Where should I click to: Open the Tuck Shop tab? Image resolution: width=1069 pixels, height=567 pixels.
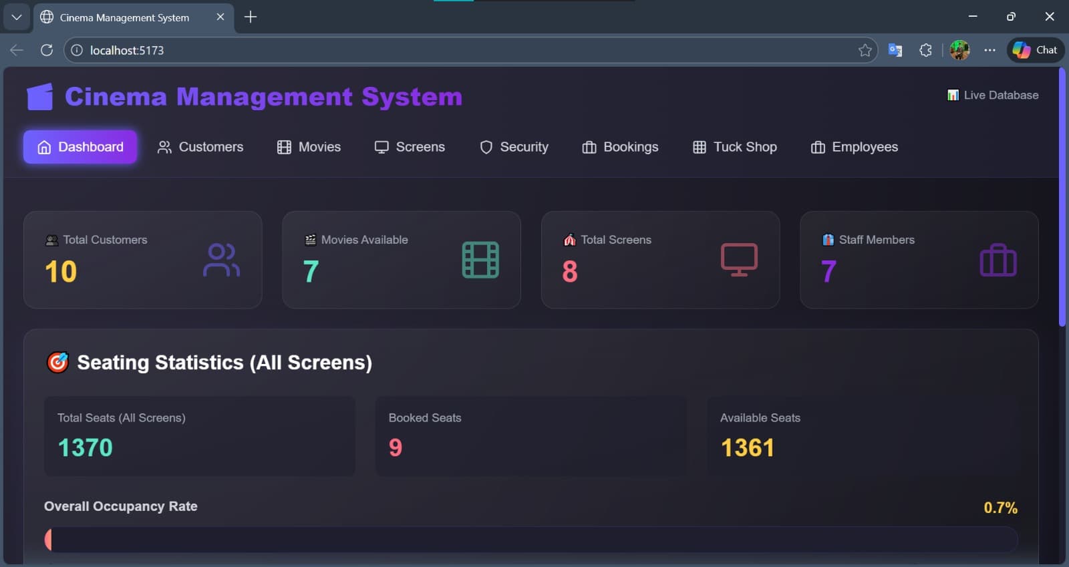click(734, 147)
